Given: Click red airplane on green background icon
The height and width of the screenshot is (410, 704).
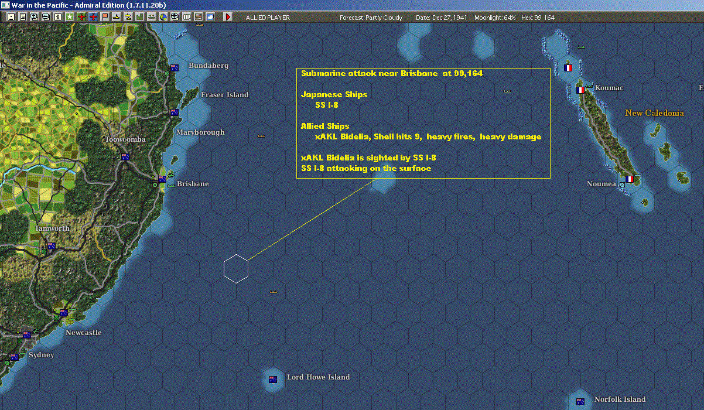Looking at the screenshot, I should [x=81, y=17].
